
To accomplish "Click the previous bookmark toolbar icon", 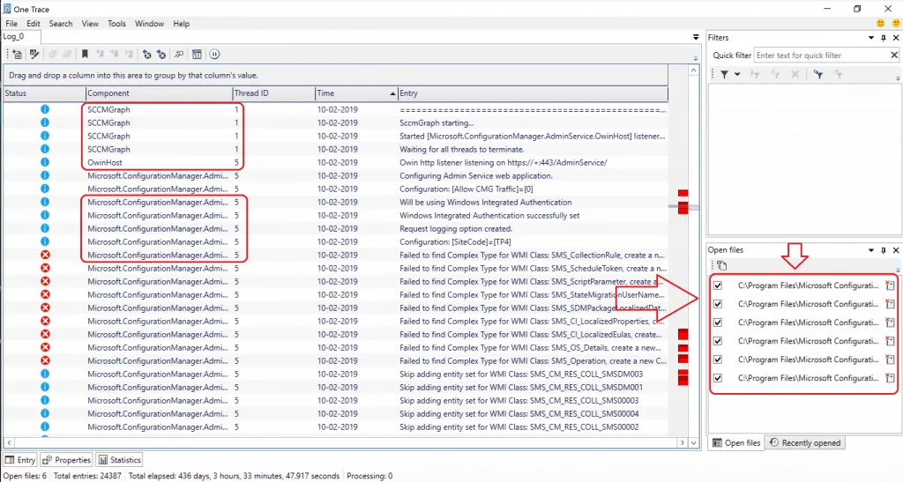I will coord(101,54).
